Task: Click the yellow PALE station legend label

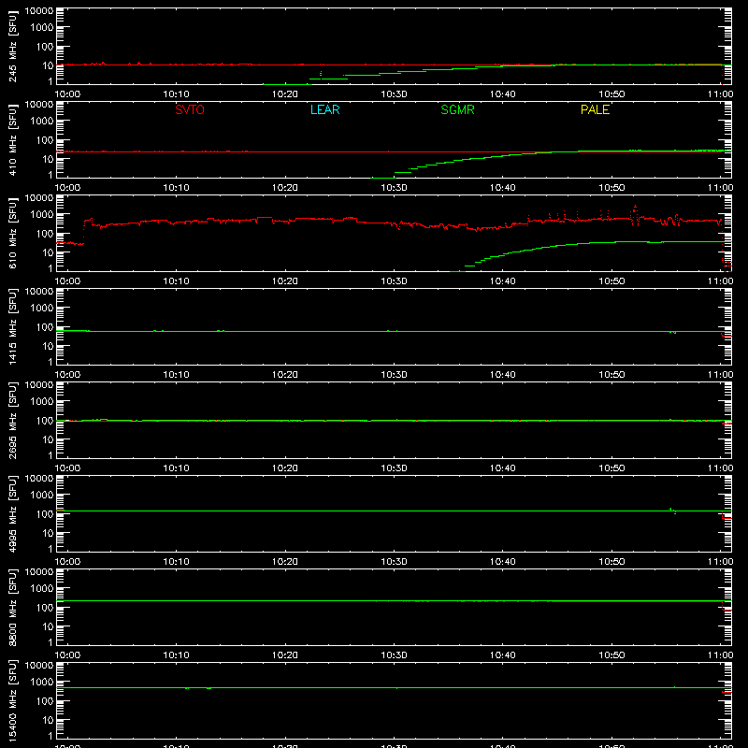Action: point(595,109)
